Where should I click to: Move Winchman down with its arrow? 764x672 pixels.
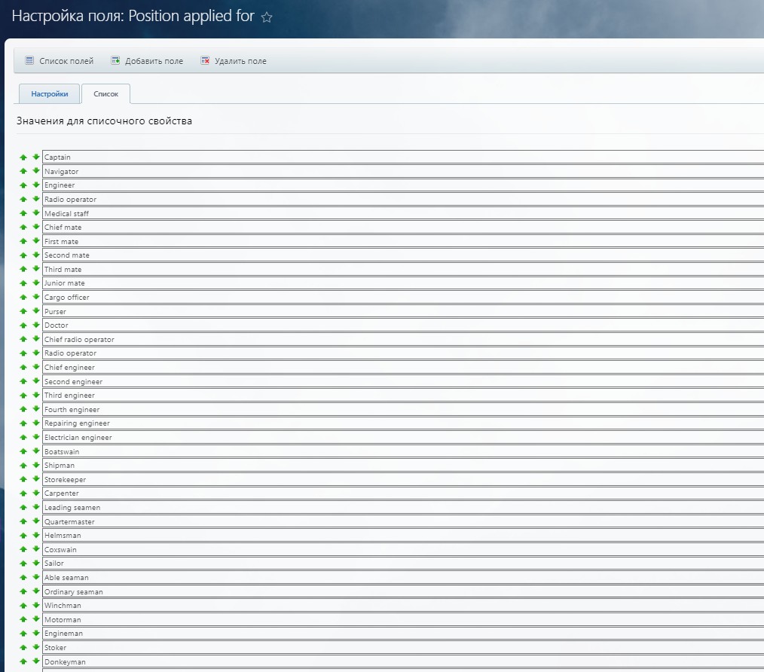pyautogui.click(x=36, y=605)
